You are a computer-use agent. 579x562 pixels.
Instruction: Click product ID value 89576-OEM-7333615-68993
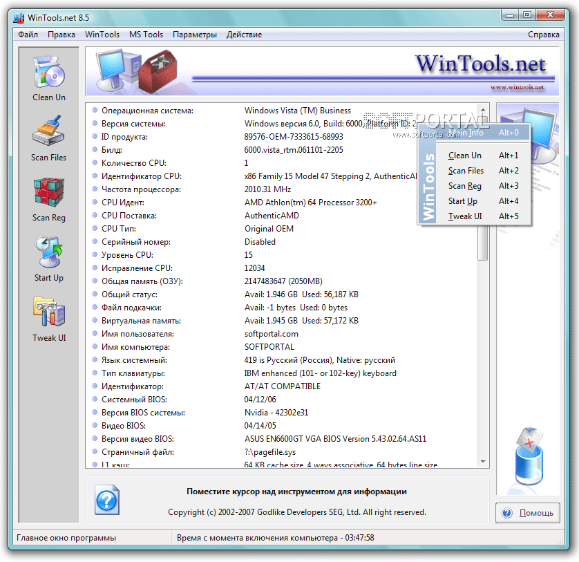[294, 137]
